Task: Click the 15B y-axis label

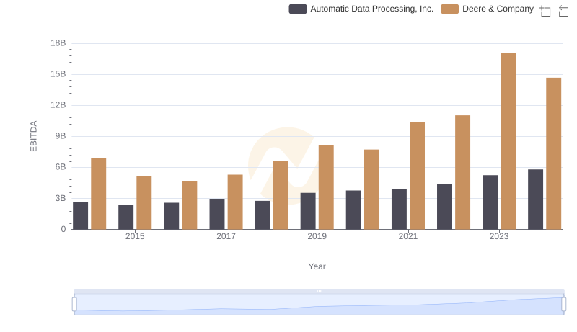Action: pos(58,74)
